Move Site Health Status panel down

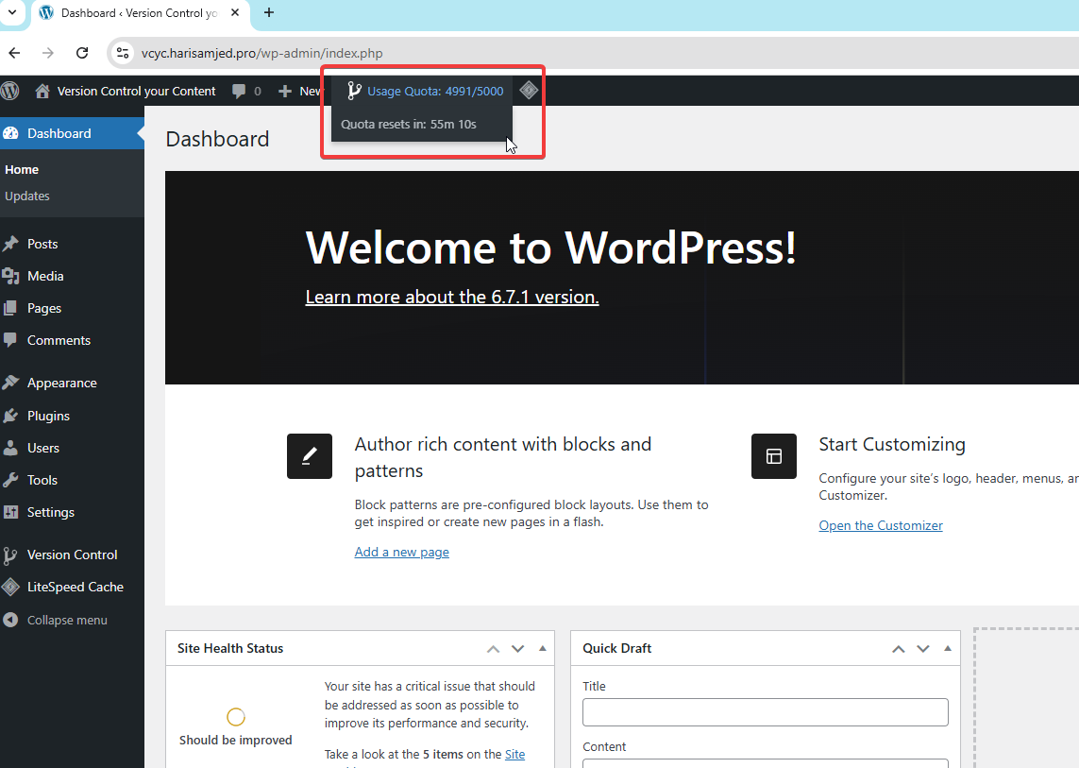pyautogui.click(x=518, y=649)
